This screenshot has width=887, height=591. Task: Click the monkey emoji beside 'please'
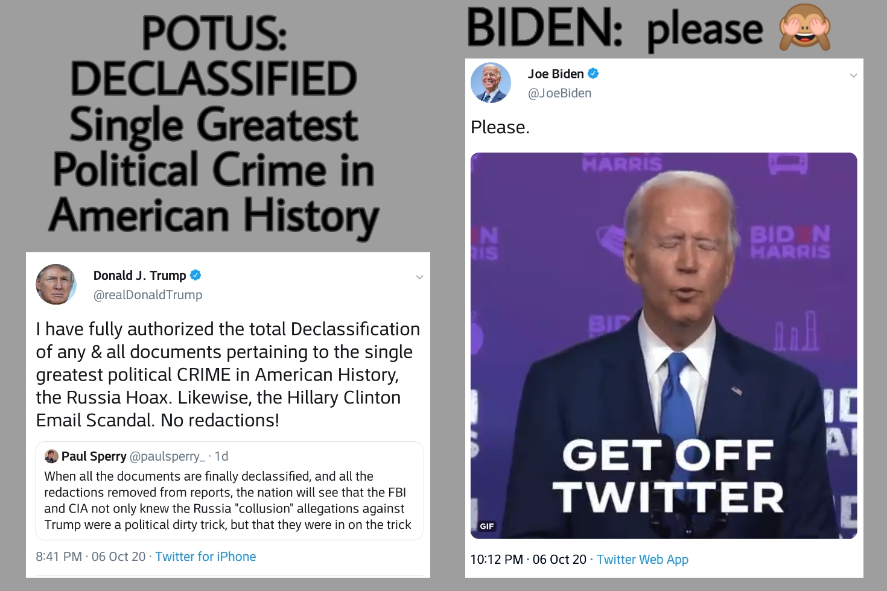coord(805,28)
